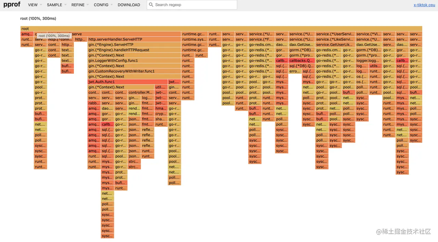Select the erro... frame

click(295, 71)
